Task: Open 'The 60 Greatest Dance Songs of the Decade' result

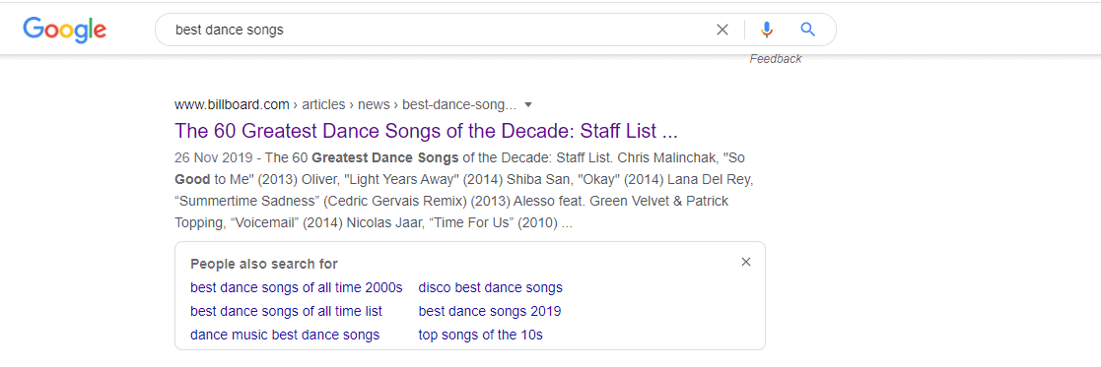Action: point(426,131)
